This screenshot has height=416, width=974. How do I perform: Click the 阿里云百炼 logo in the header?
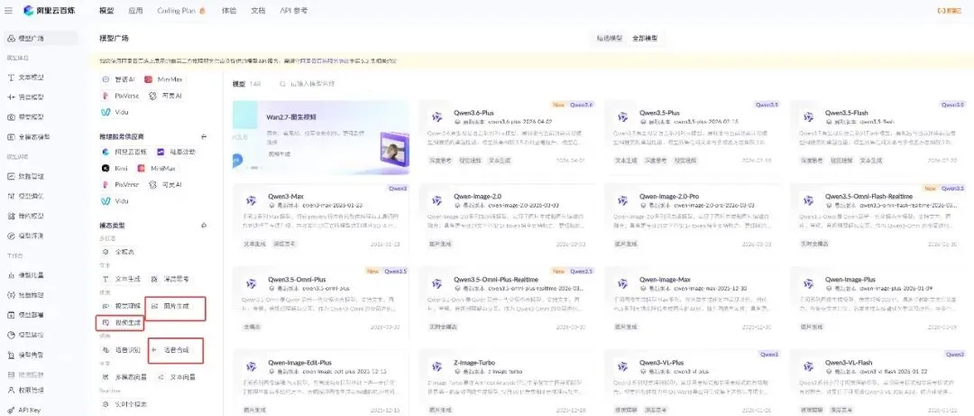(49, 11)
